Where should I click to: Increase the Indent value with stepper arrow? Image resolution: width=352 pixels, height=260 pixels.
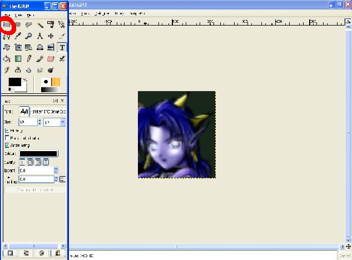[56, 169]
